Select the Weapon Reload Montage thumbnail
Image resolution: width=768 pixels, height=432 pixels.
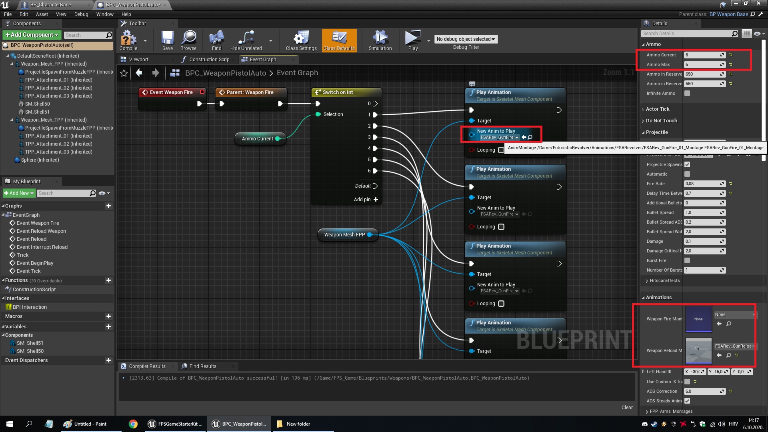698,350
